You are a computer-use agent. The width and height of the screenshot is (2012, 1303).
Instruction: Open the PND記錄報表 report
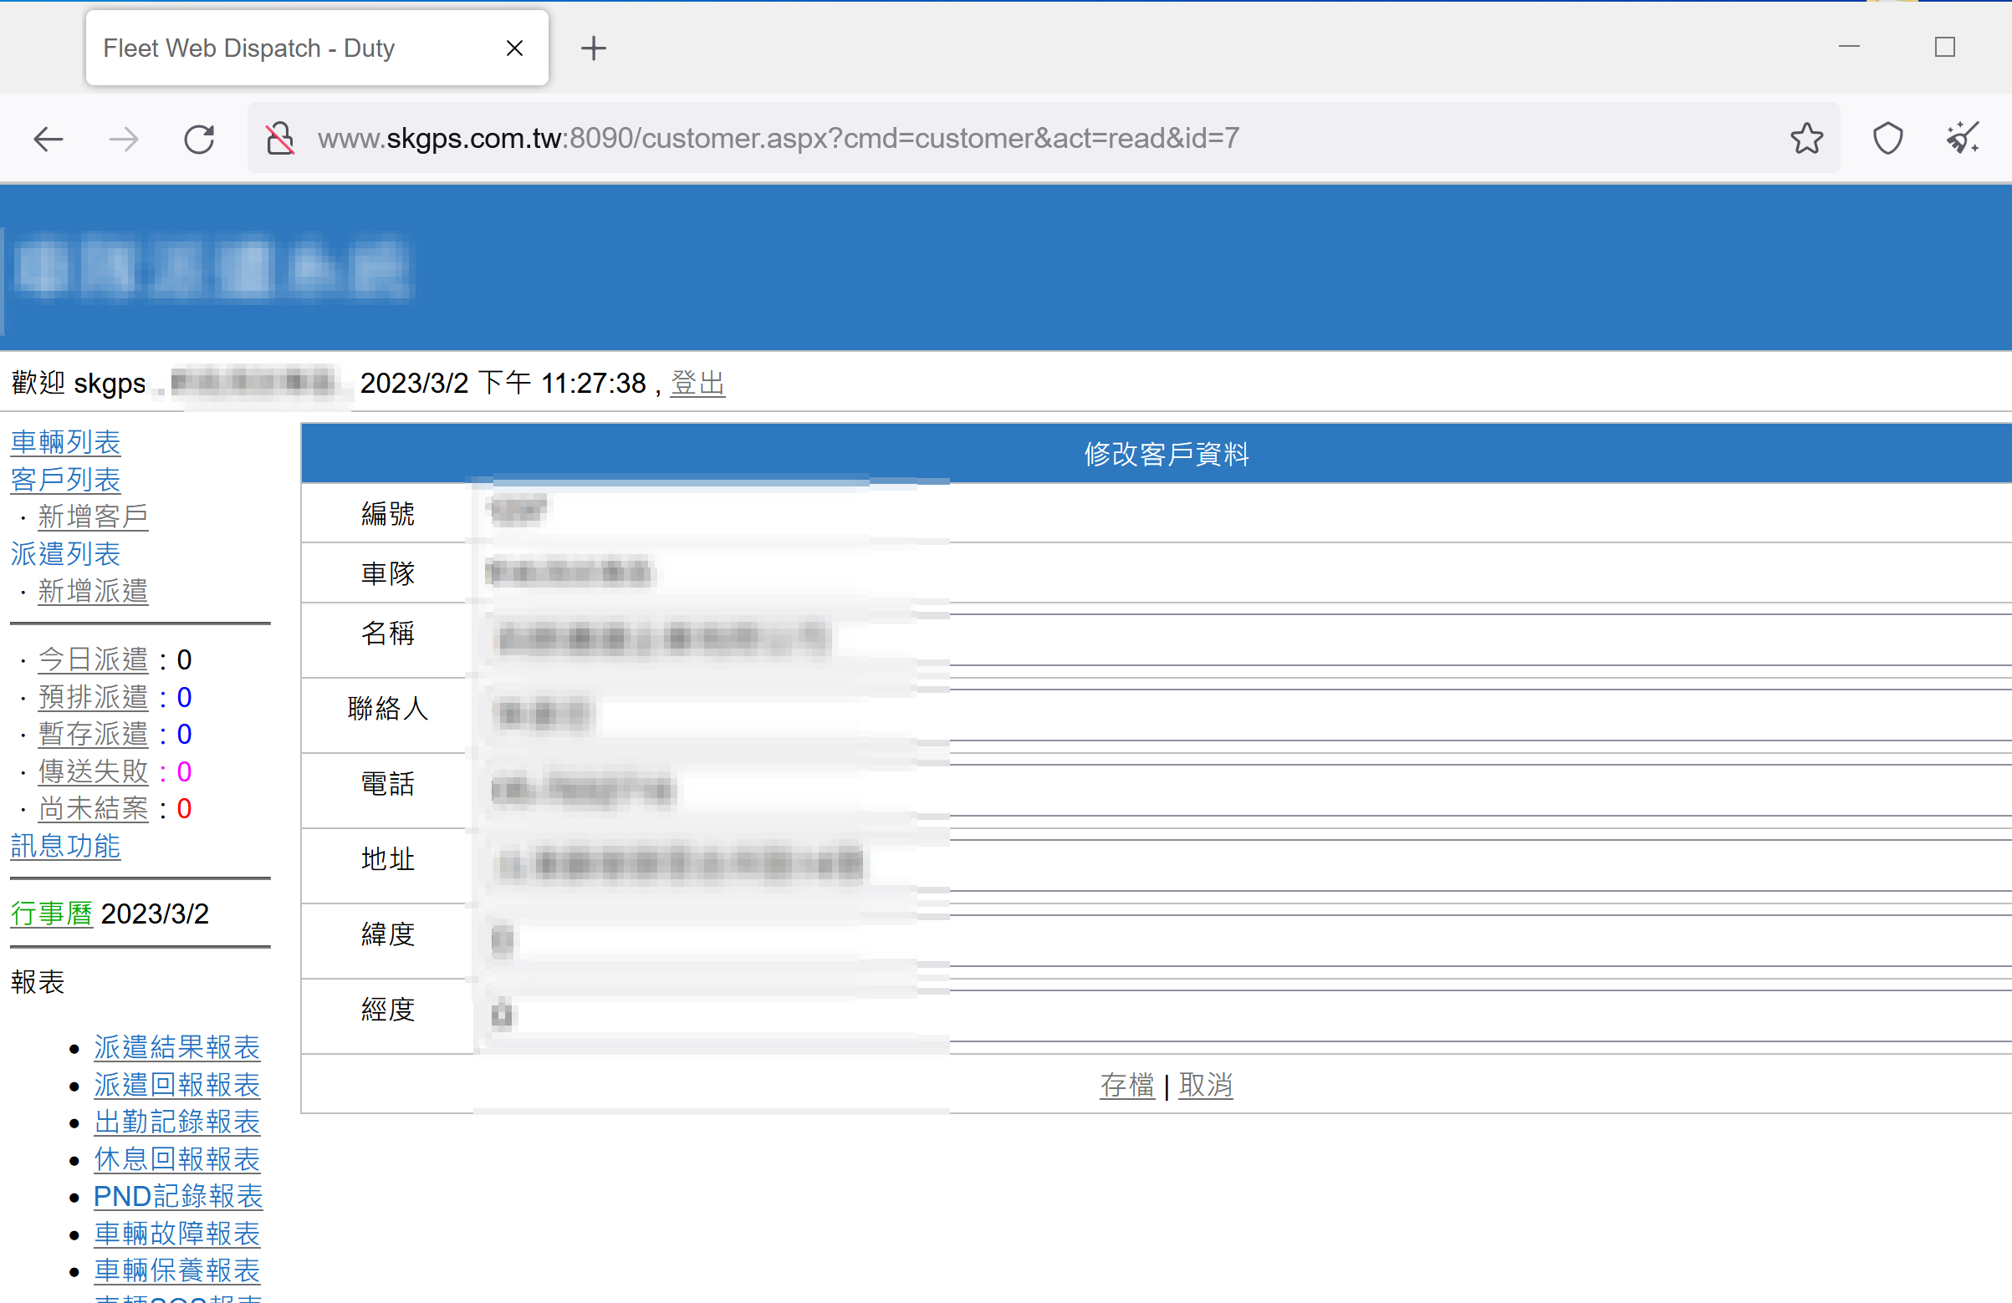[x=178, y=1197]
